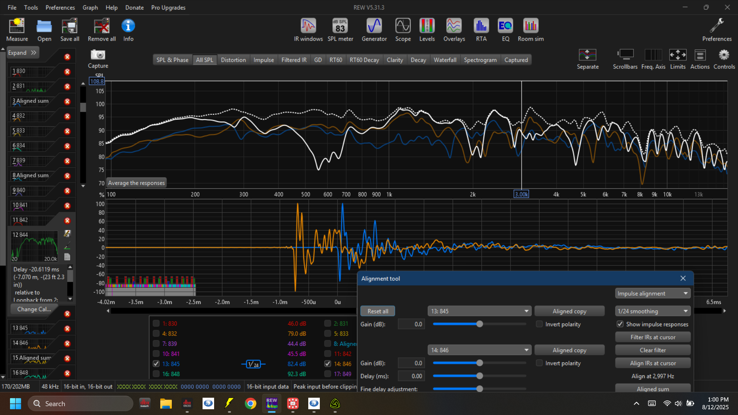The height and width of the screenshot is (415, 738).
Task: Switch to the Waterfall tab
Action: [x=445, y=60]
